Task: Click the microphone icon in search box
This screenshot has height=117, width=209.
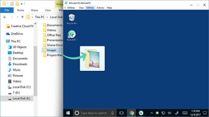Action: pyautogui.click(x=113, y=113)
